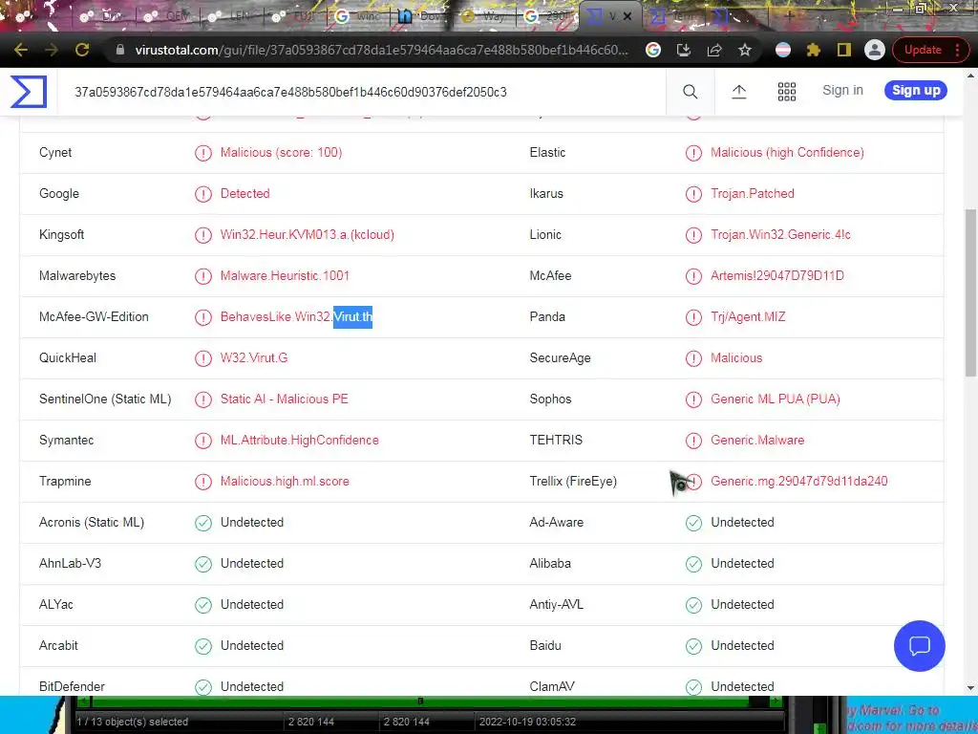Click the TEHTRIS vendor name
Image resolution: width=978 pixels, height=734 pixels.
[556, 441]
